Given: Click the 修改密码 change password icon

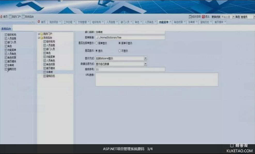Looking at the screenshot, I should (x=190, y=17).
